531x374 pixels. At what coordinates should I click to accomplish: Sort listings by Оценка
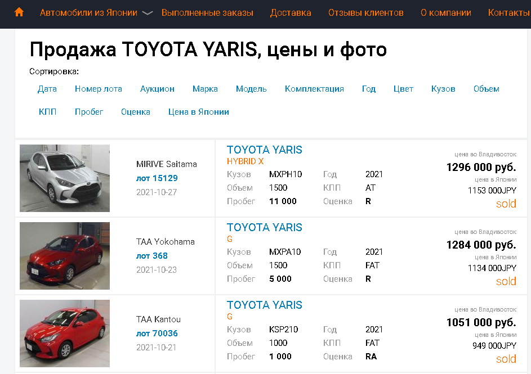[136, 112]
